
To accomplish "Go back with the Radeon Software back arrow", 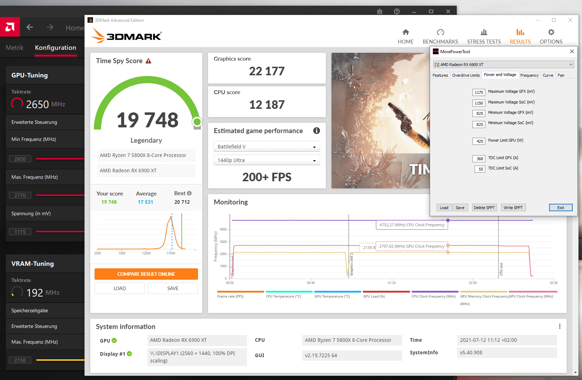I will [30, 27].
